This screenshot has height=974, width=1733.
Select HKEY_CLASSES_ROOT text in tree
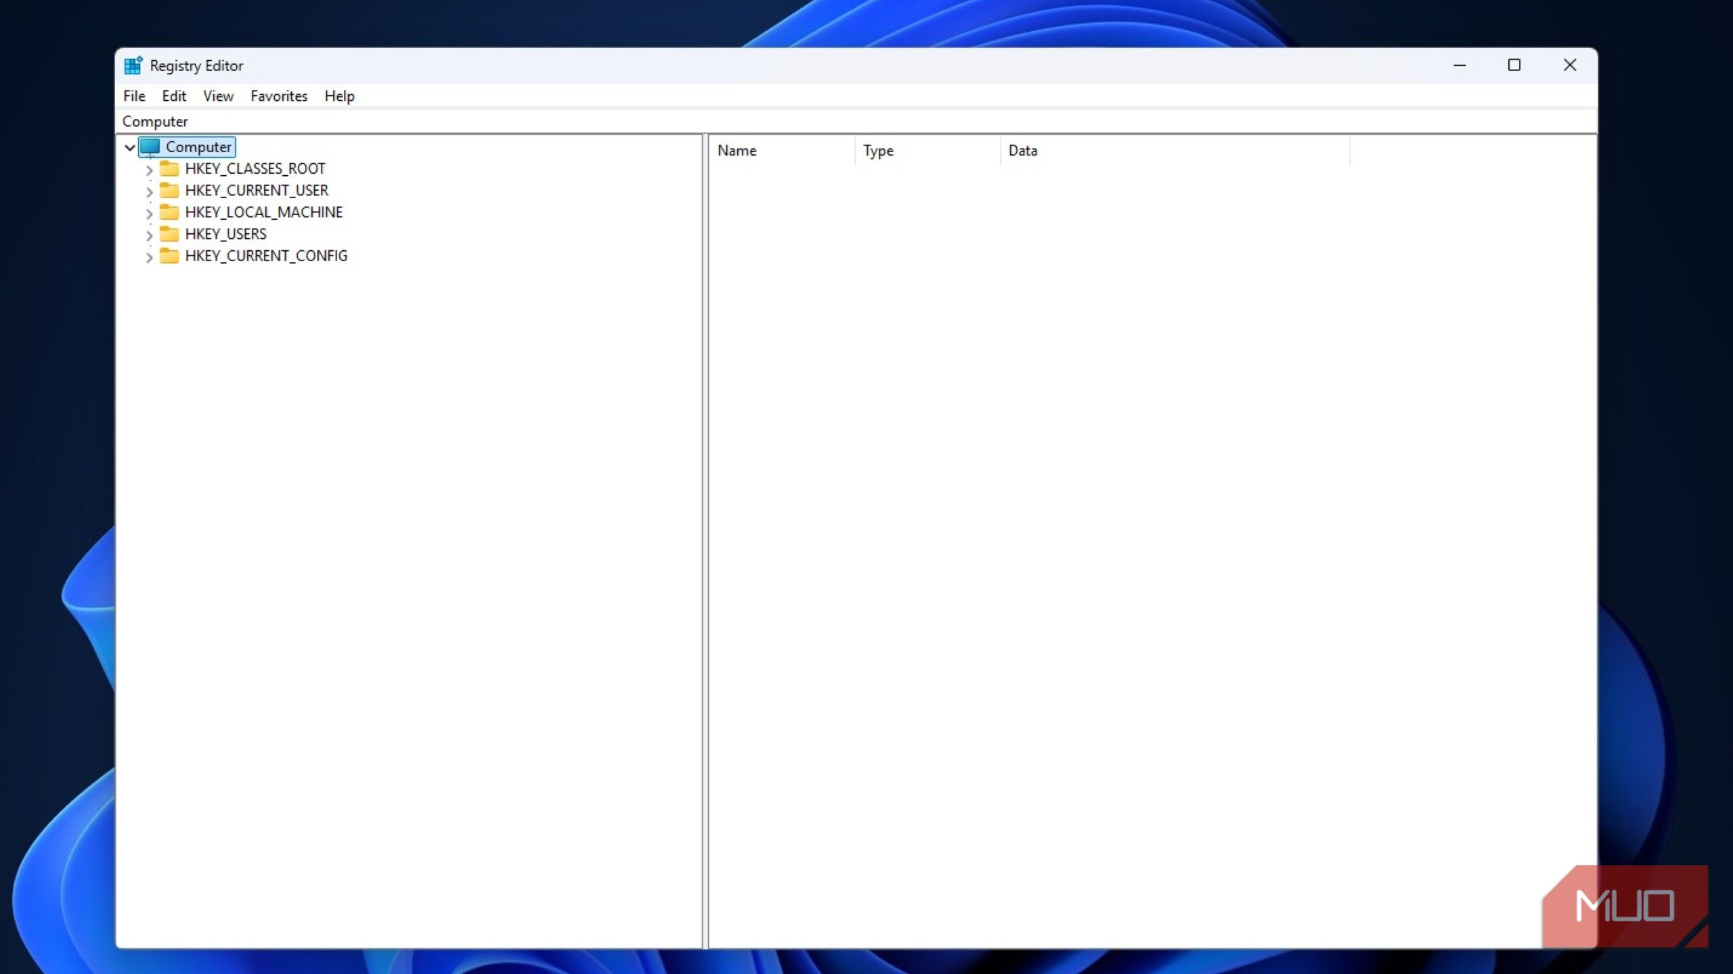(255, 168)
